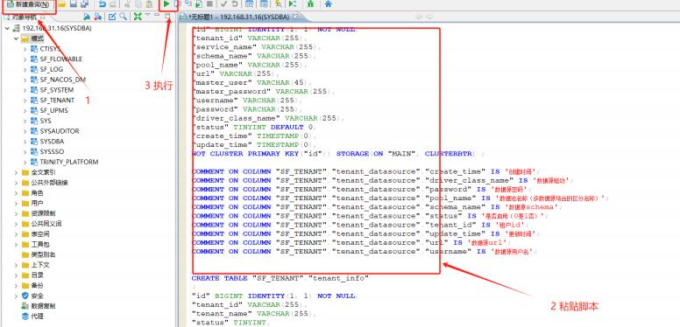Click the rollback curved arrow icon

click(x=234, y=3)
